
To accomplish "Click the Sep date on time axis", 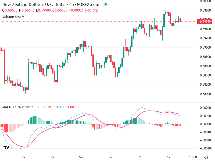I will coord(82,157).
